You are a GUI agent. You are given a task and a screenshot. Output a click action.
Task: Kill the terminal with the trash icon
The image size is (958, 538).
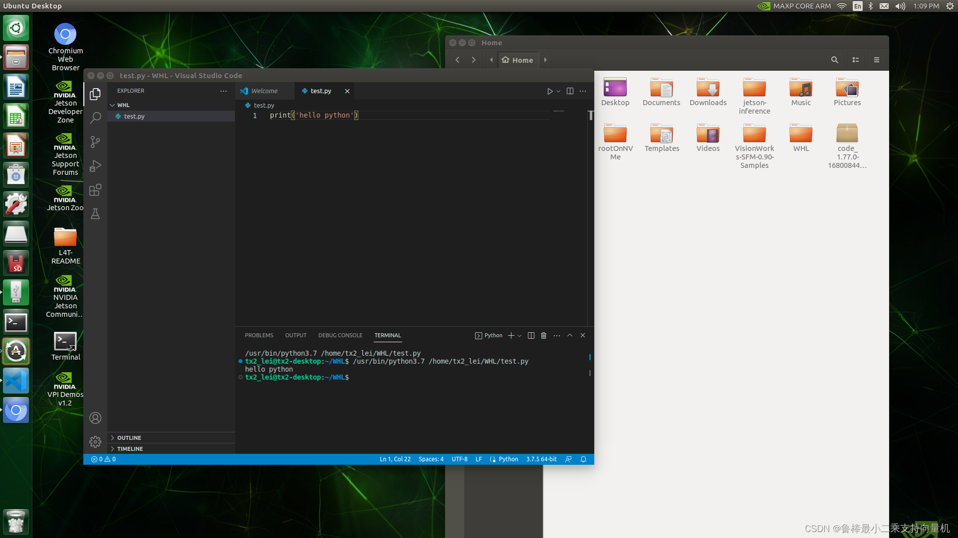543,335
